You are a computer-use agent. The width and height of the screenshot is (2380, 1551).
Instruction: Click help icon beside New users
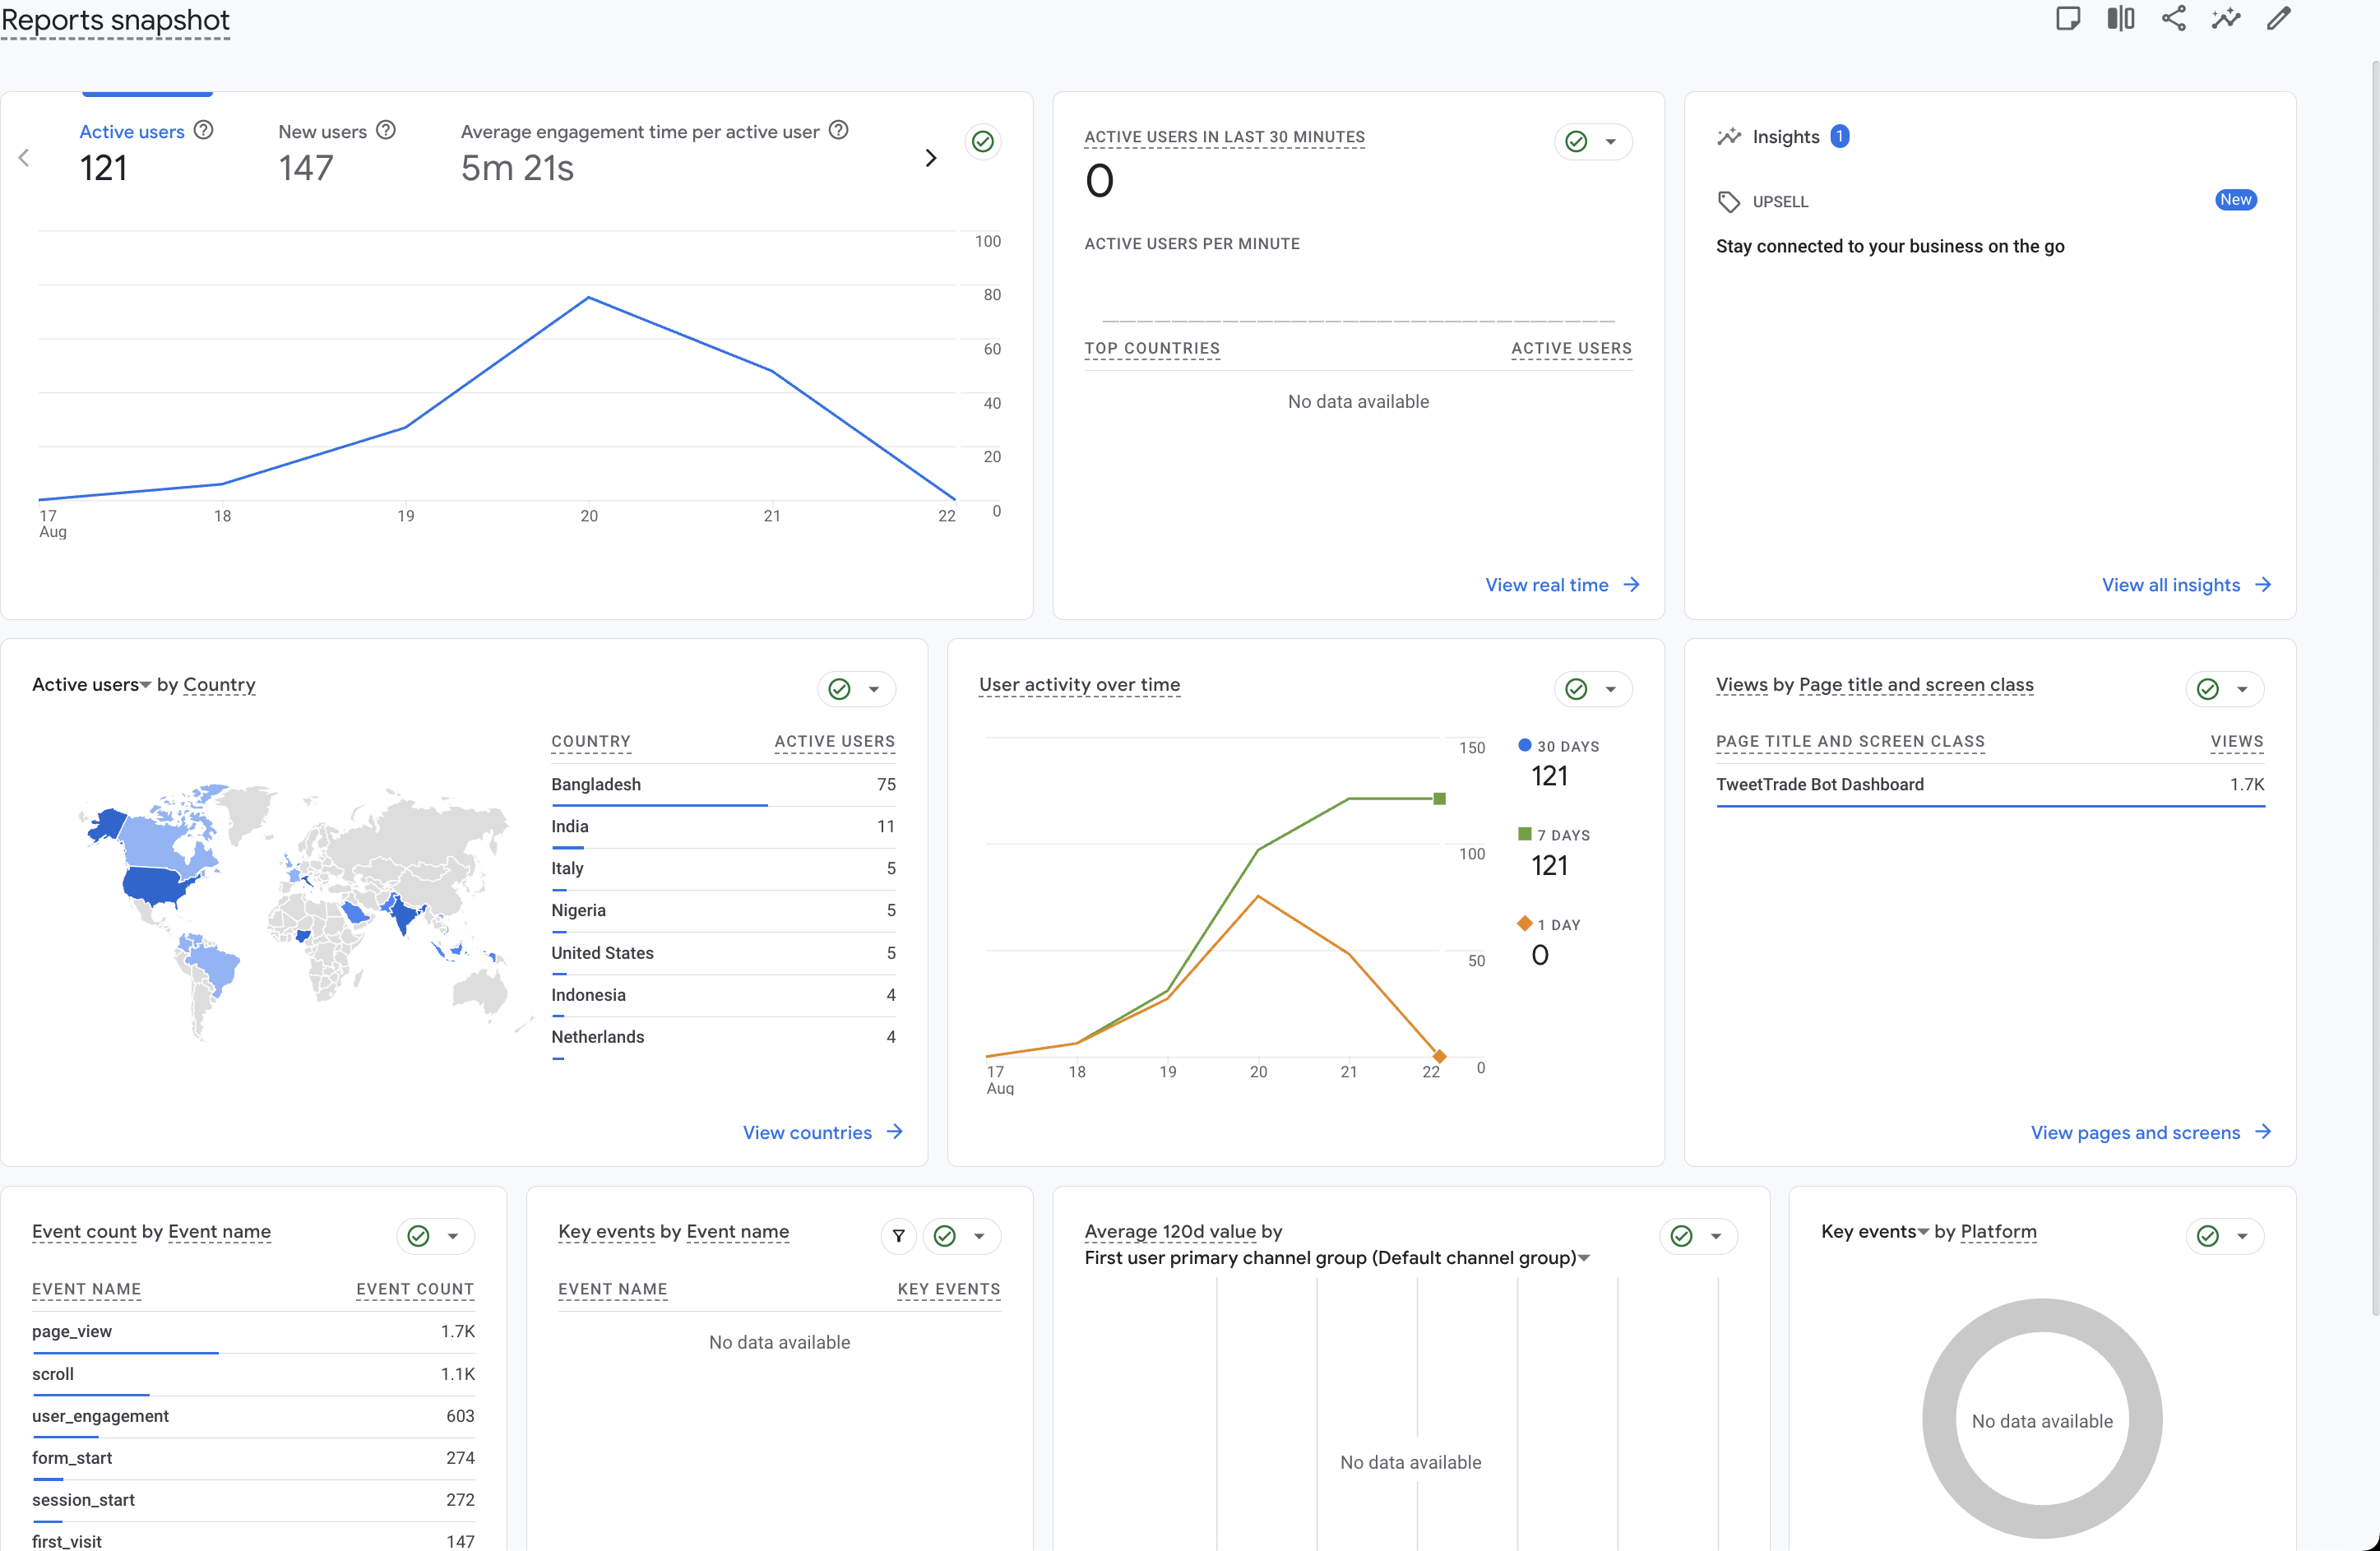point(386,130)
